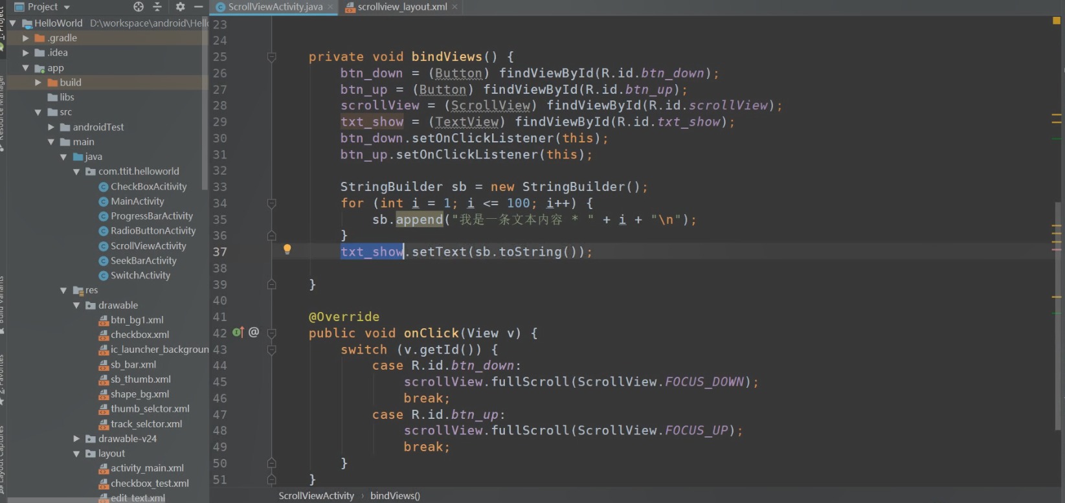Click the orange warning marker beside line 29
Screen dimensions: 1065x503
1057,122
